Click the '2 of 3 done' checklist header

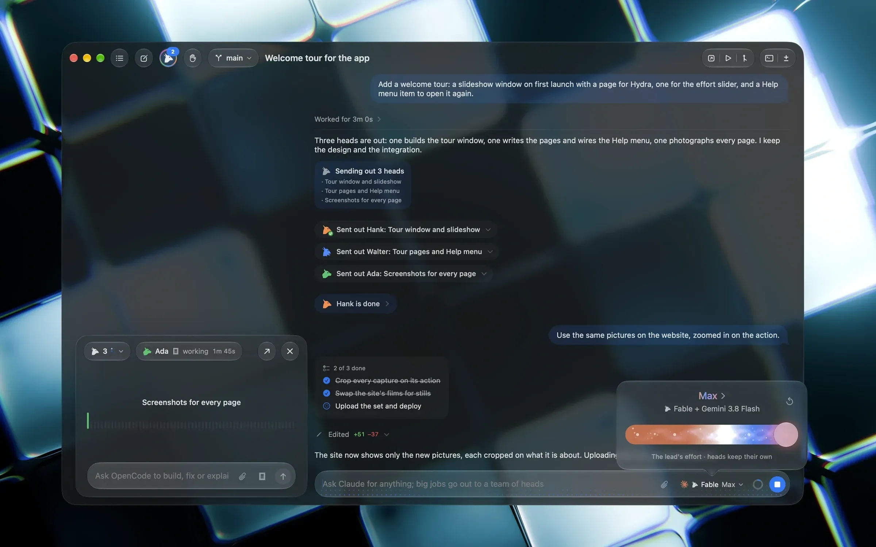(x=344, y=368)
